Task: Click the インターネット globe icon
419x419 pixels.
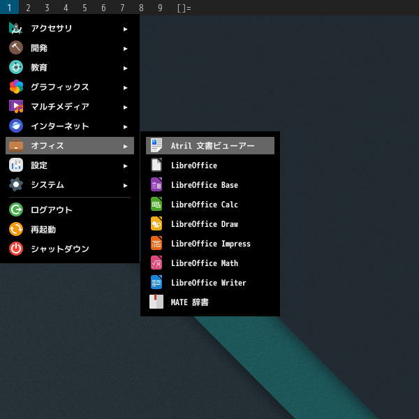Action: (16, 126)
